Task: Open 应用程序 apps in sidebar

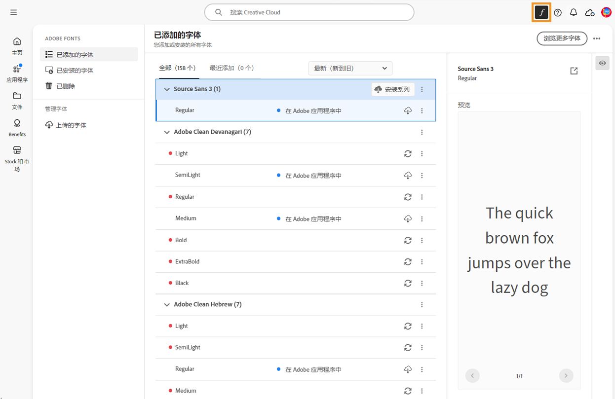Action: click(17, 73)
